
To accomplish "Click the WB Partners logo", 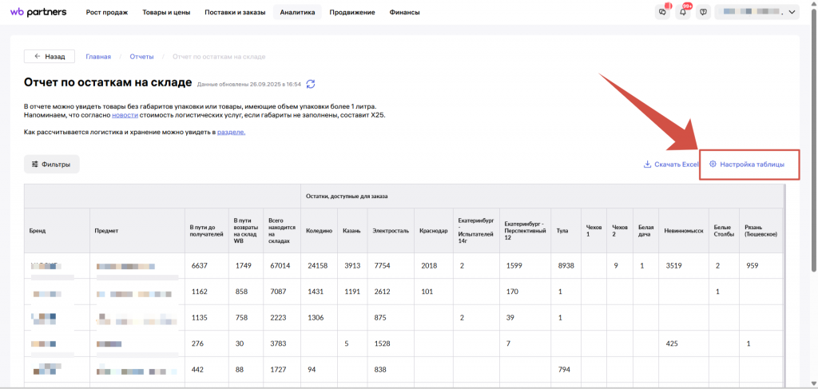I will coord(38,12).
